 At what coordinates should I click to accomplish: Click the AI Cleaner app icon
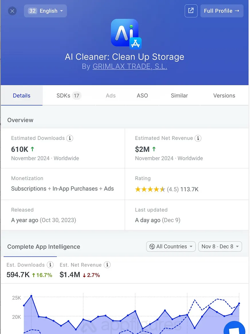point(125,33)
